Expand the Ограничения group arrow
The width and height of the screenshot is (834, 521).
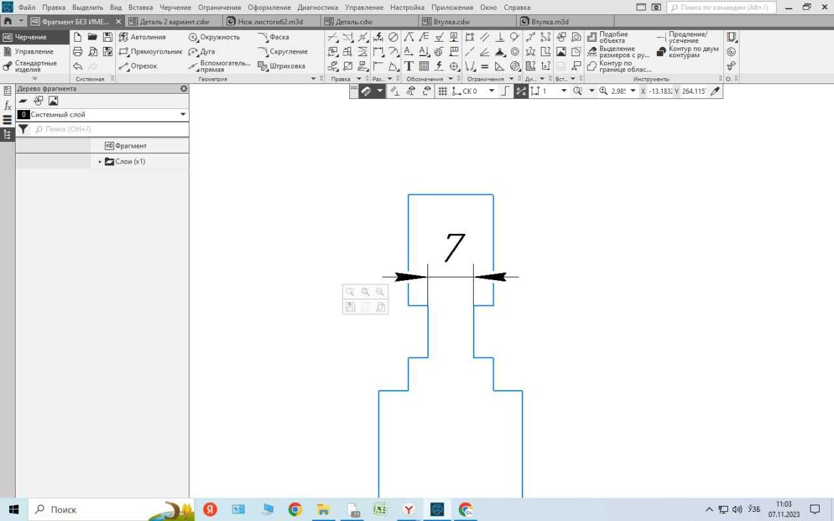pyautogui.click(x=511, y=79)
